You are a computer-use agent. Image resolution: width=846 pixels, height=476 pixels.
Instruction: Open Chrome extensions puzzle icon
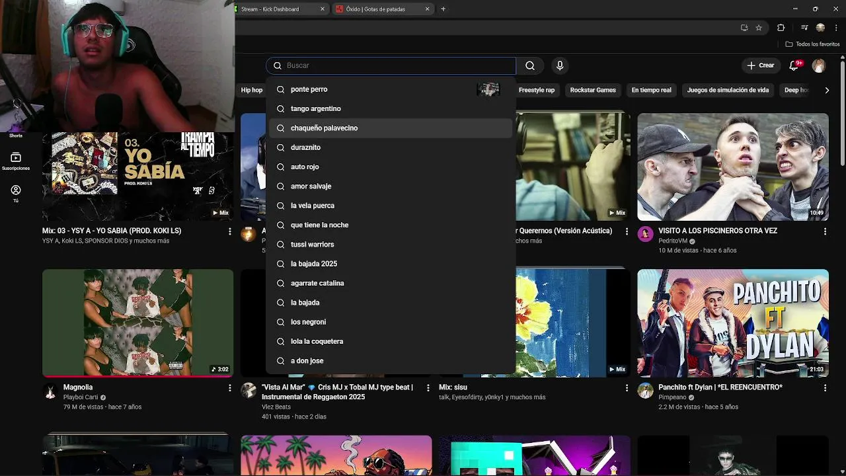point(781,28)
